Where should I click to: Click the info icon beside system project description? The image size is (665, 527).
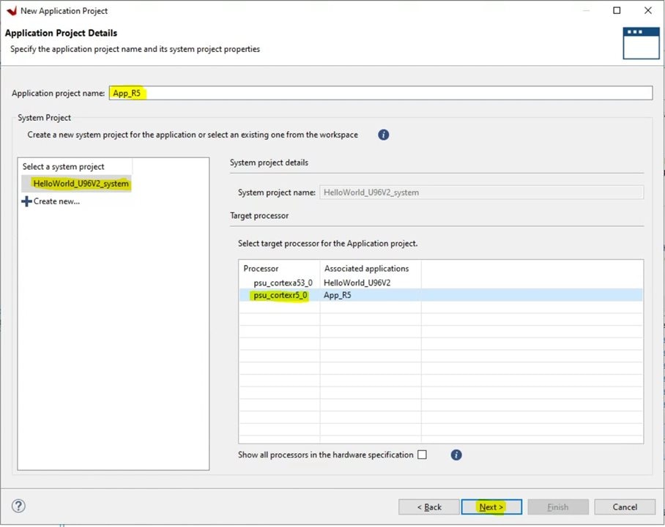click(384, 135)
